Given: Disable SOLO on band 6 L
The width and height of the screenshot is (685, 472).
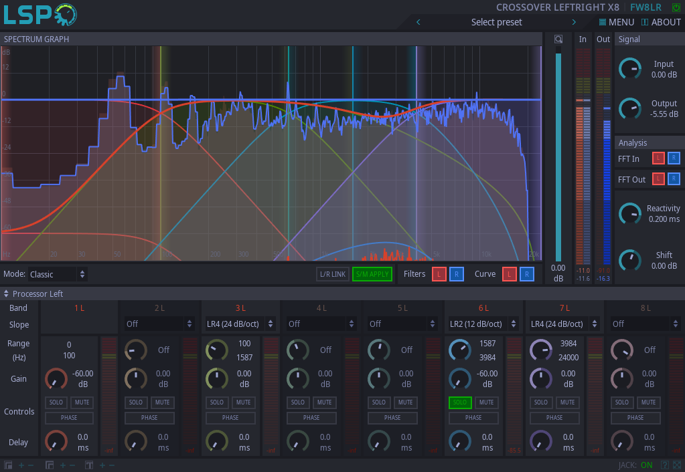Looking at the screenshot, I should [459, 402].
